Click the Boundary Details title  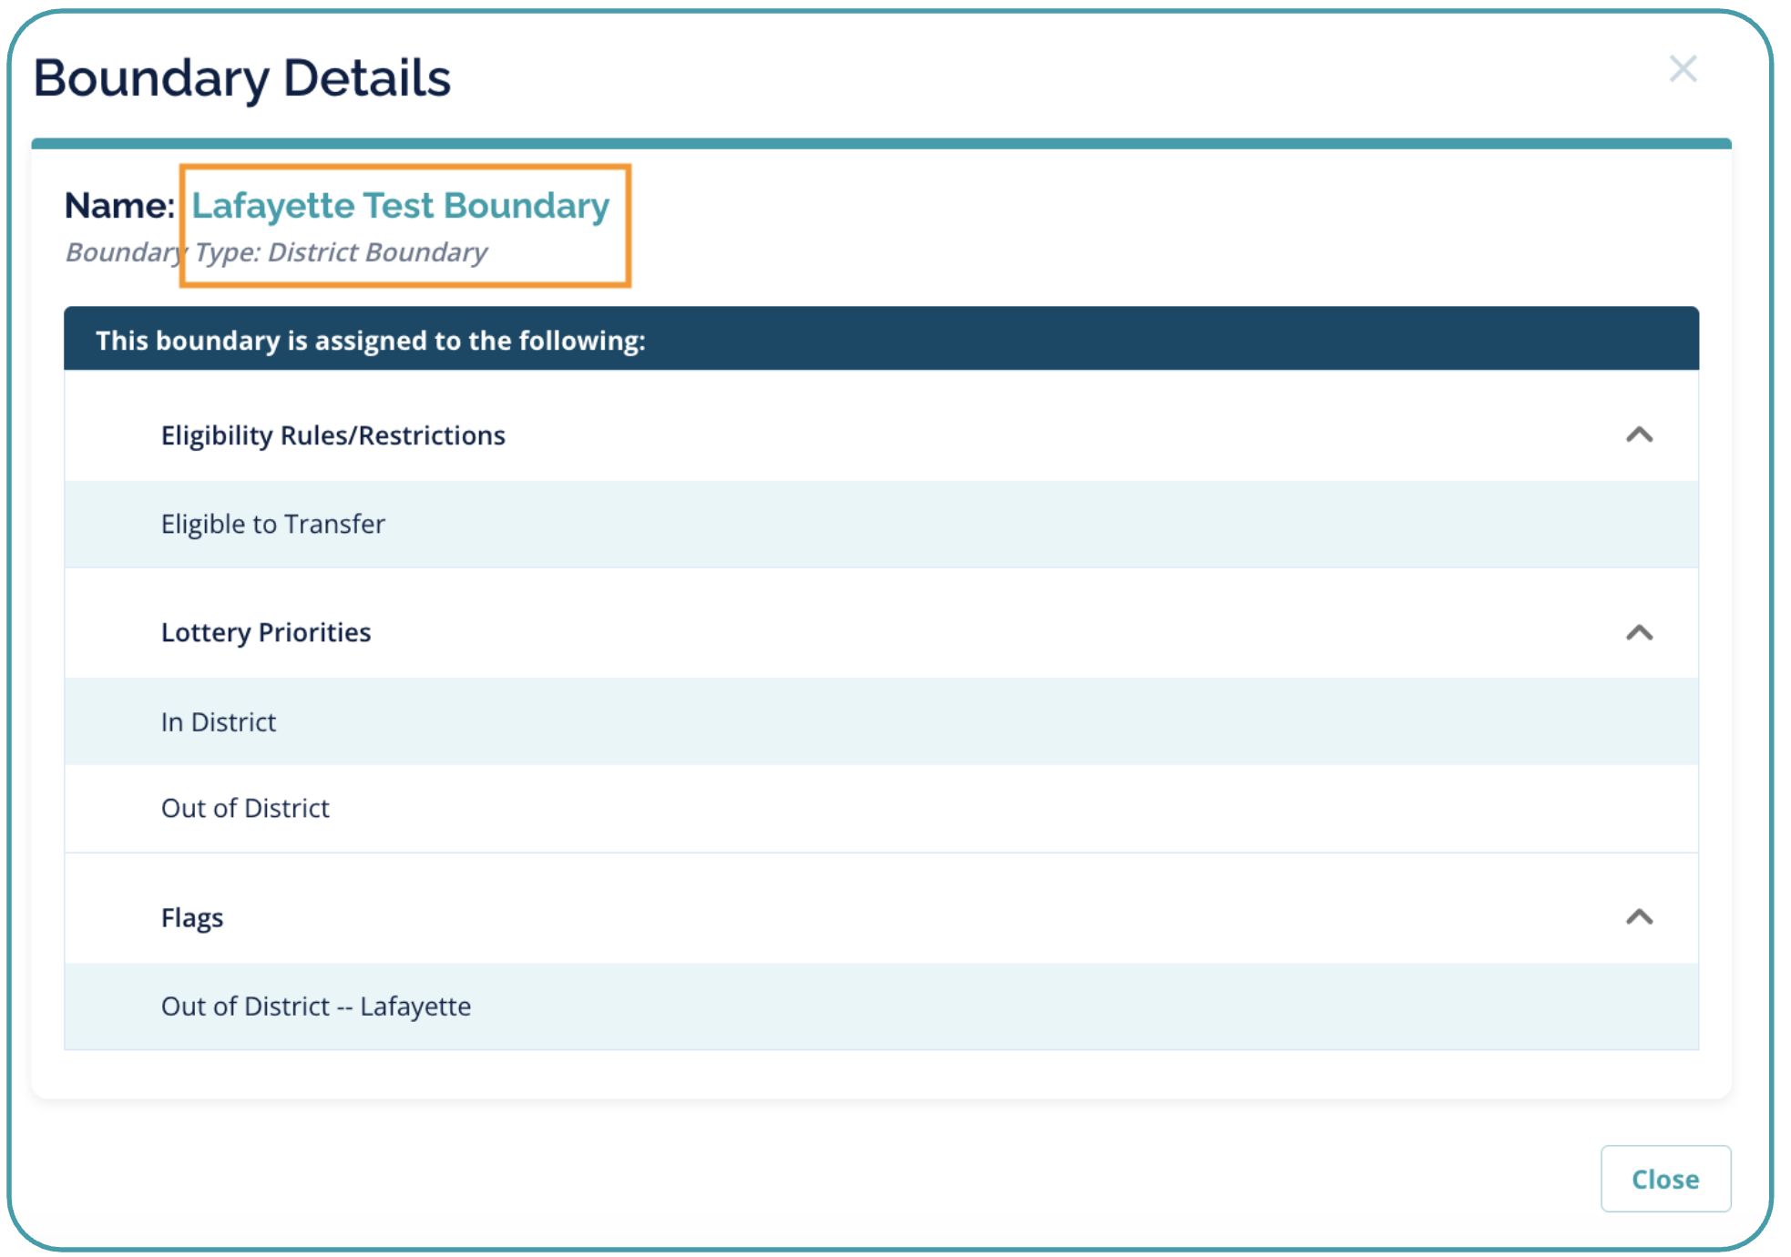[x=242, y=78]
